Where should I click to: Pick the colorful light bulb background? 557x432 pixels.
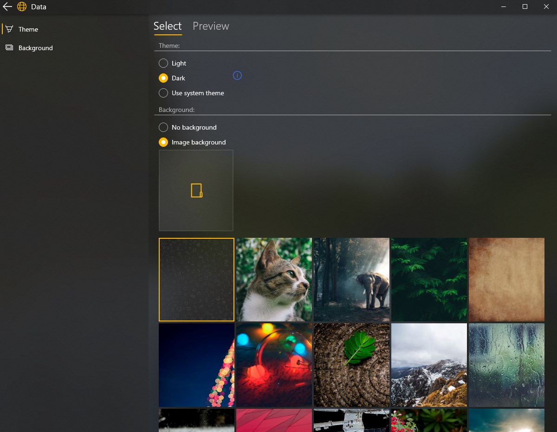[274, 365]
